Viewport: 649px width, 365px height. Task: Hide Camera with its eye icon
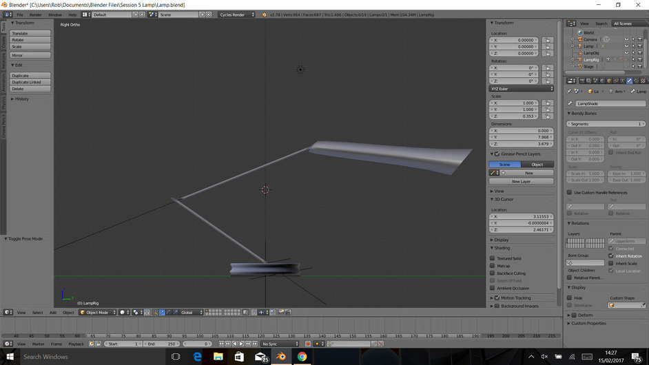[x=626, y=40]
